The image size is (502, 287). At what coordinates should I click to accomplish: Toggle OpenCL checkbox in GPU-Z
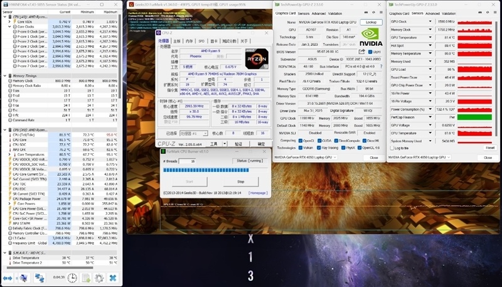tap(301, 141)
